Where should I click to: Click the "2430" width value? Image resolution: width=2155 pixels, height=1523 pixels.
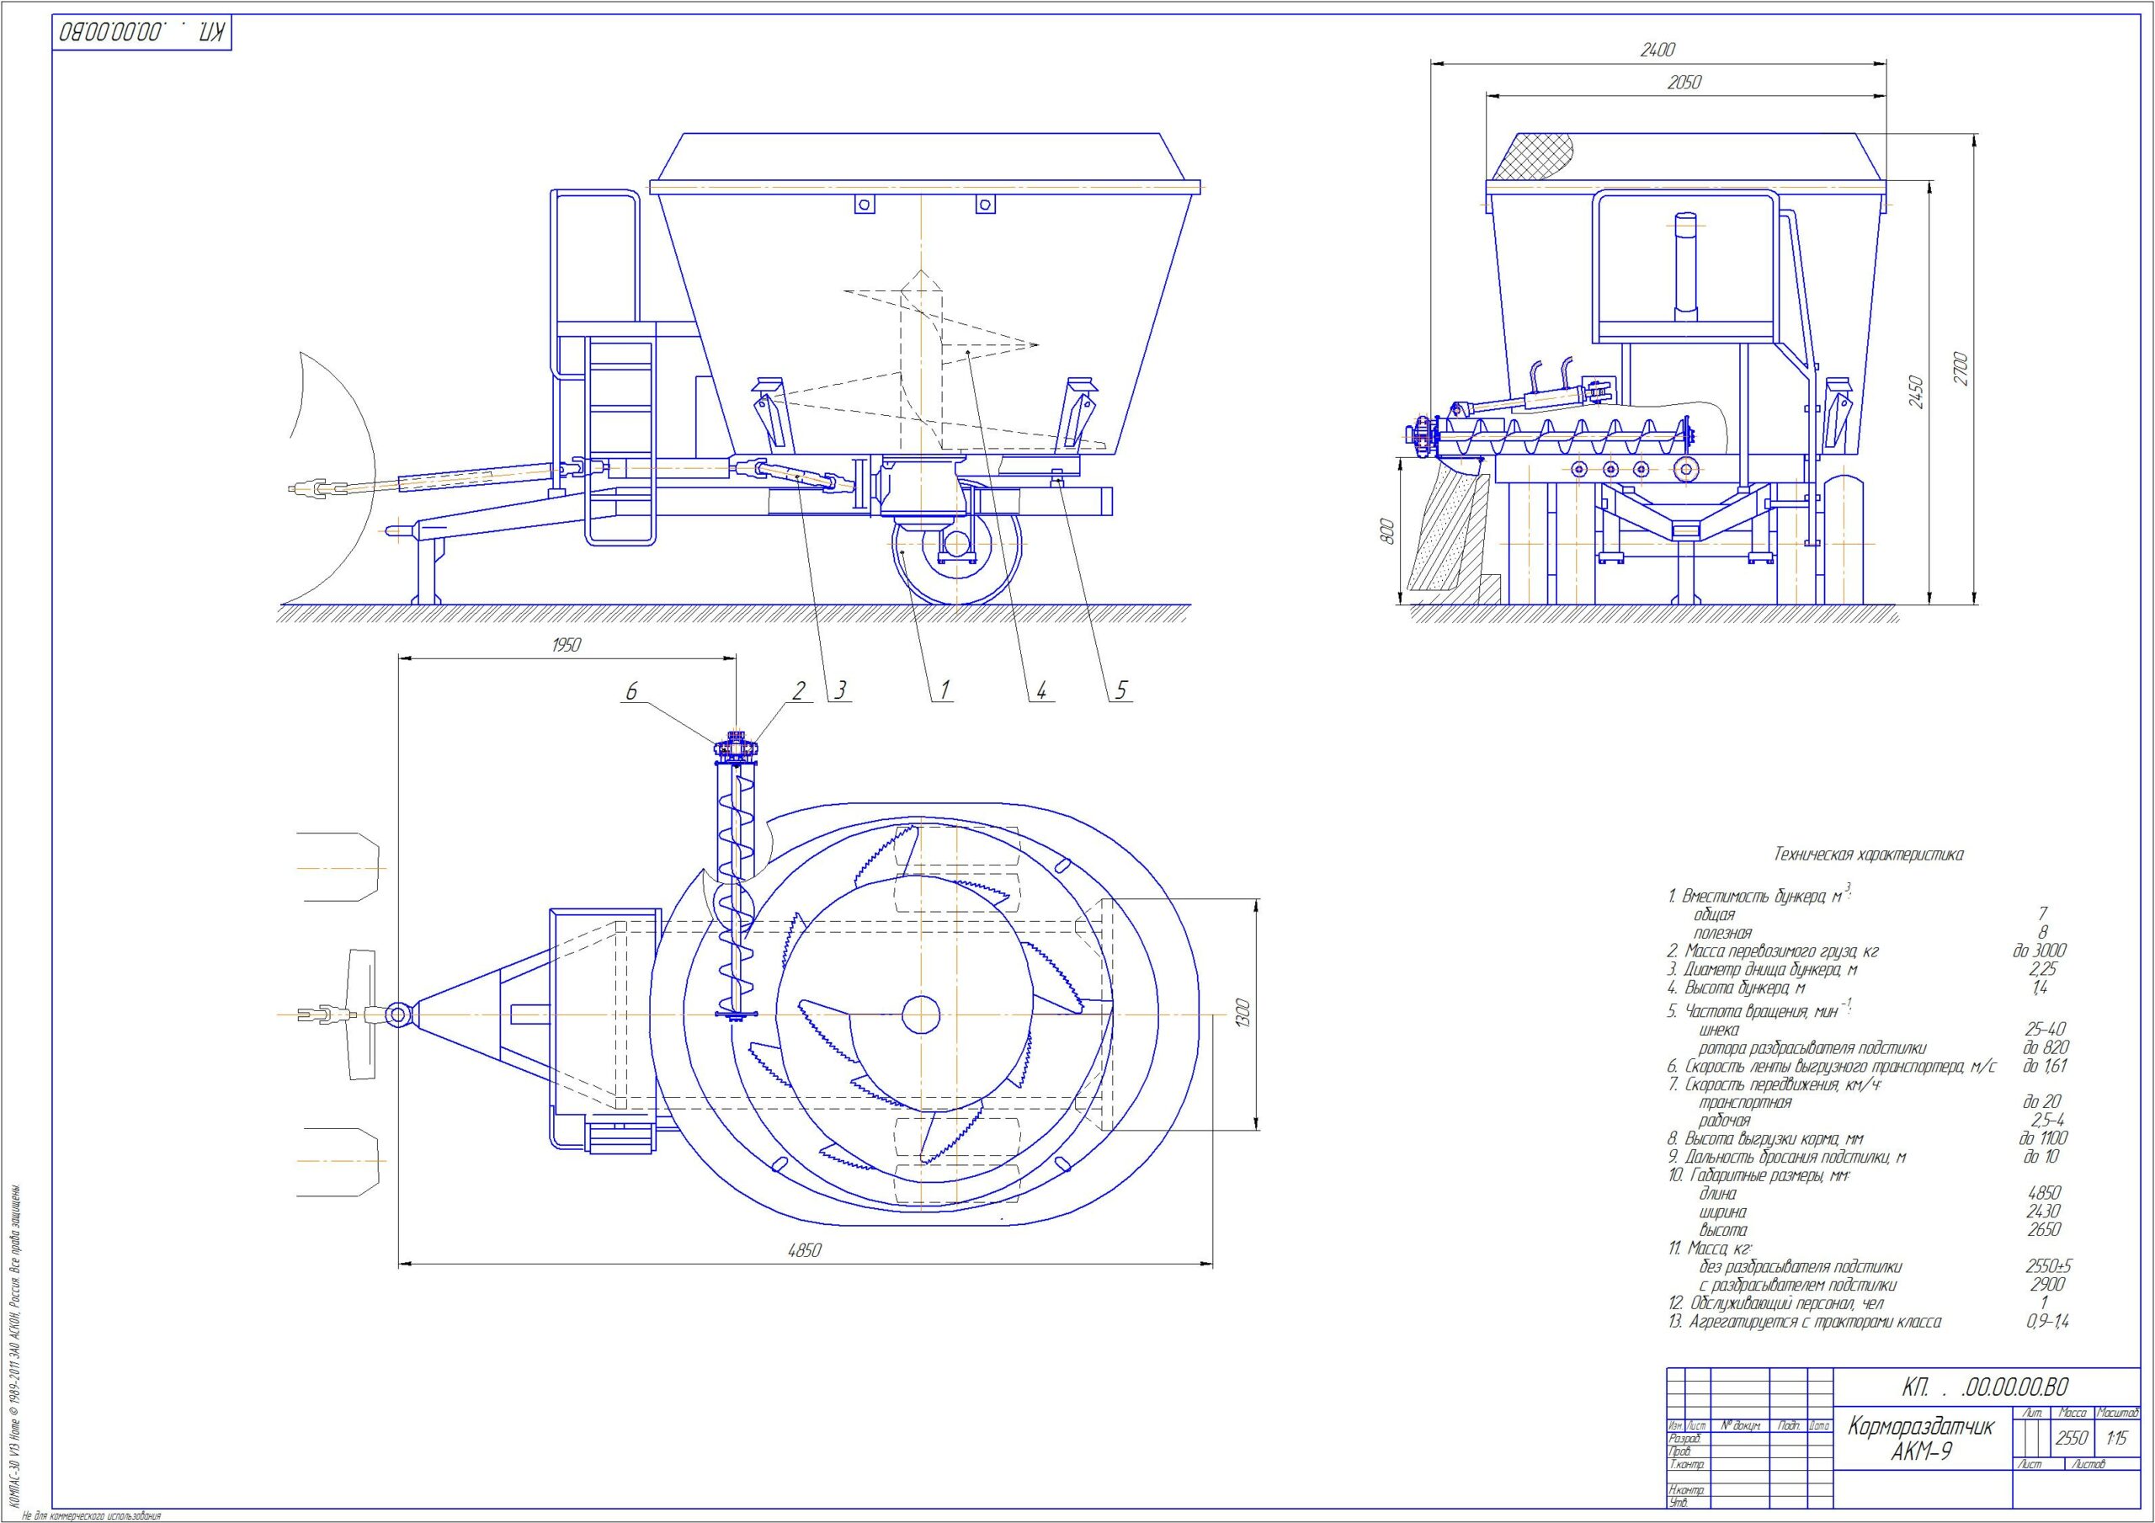point(2043,1211)
